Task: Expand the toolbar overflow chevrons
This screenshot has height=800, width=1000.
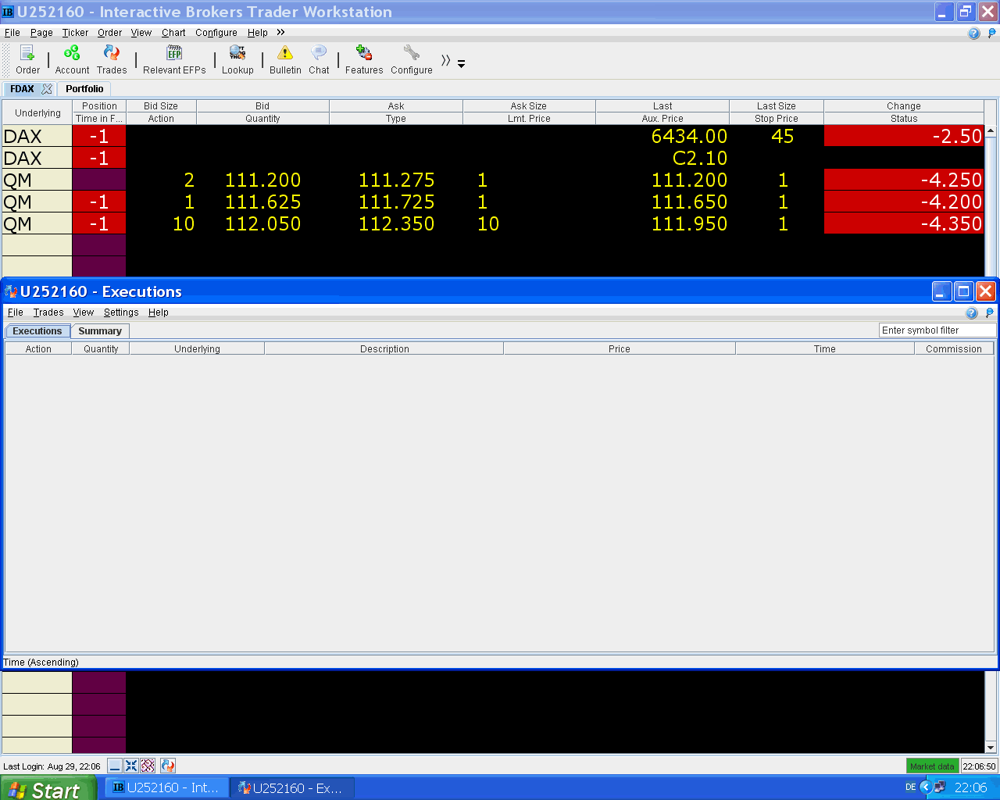Action: click(x=445, y=60)
